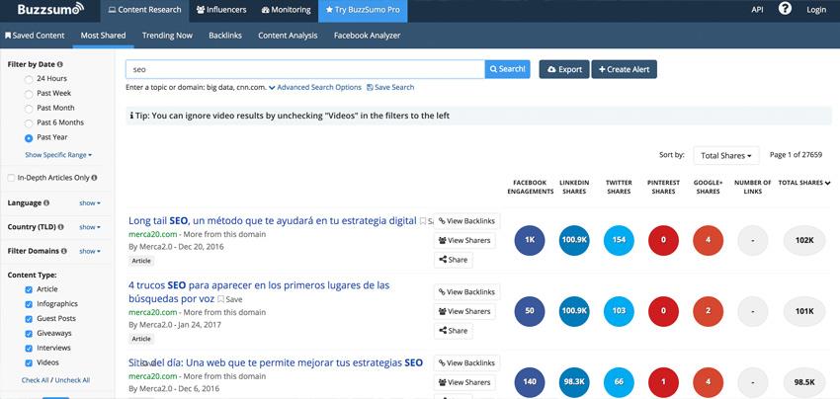Click Pinterest shares circle showing 1

tap(663, 383)
